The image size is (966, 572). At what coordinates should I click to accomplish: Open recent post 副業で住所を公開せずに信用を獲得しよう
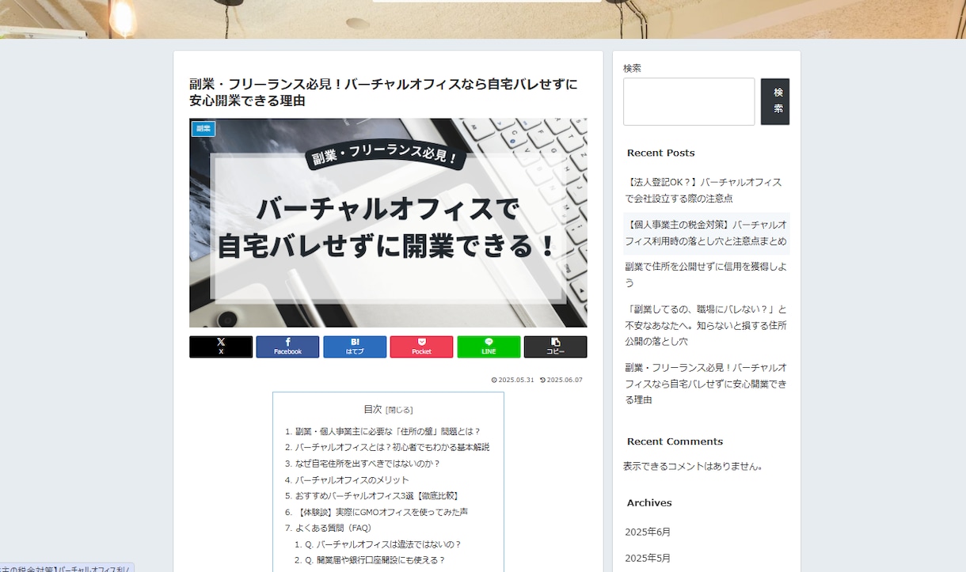pos(706,275)
